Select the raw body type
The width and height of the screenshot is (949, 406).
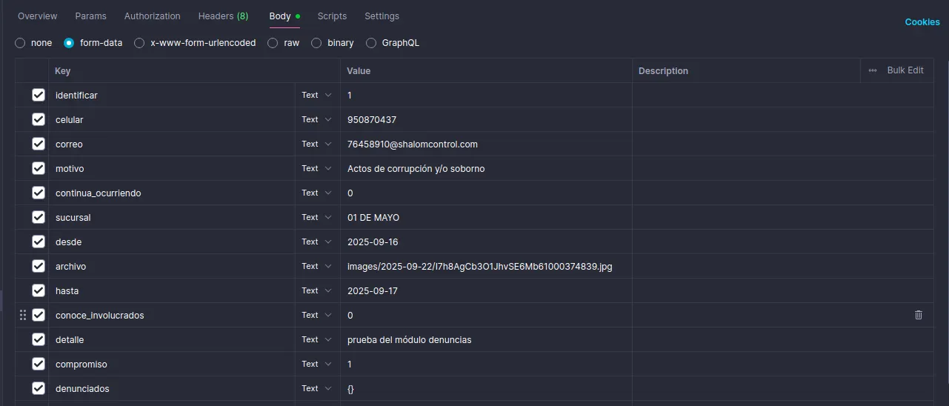[x=273, y=43]
